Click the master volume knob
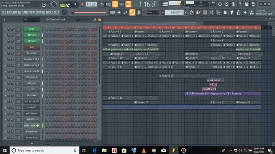Image resolution: width=275 pixels, height=154 pixels. [x=54, y=4]
